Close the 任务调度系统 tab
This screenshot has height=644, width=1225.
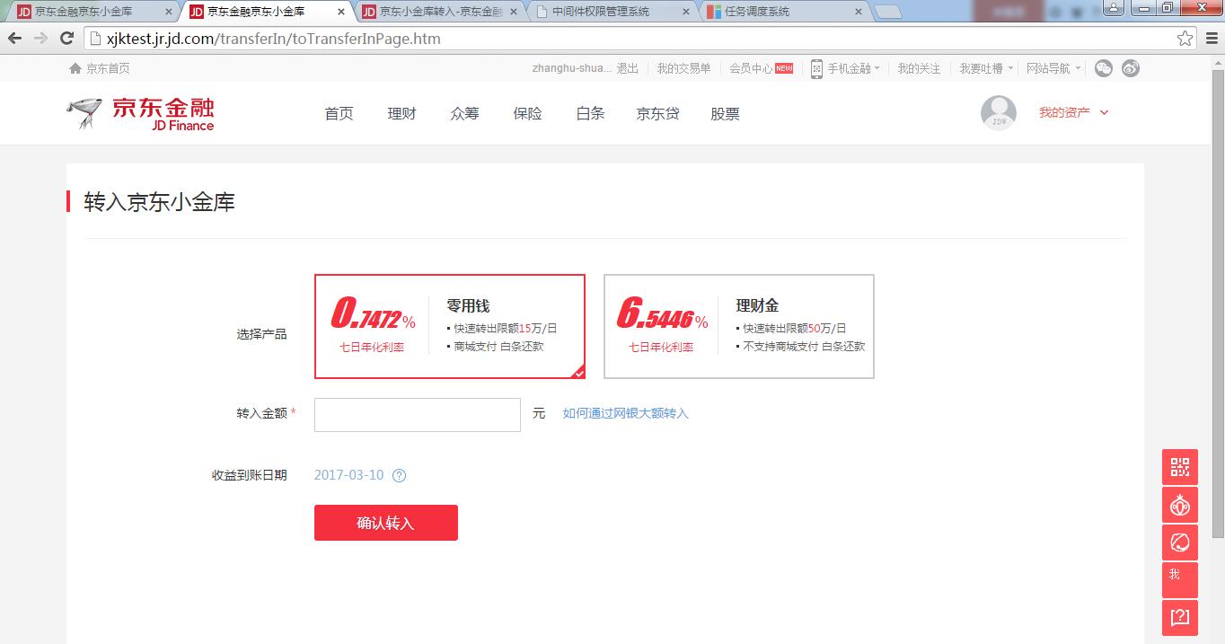tap(858, 12)
